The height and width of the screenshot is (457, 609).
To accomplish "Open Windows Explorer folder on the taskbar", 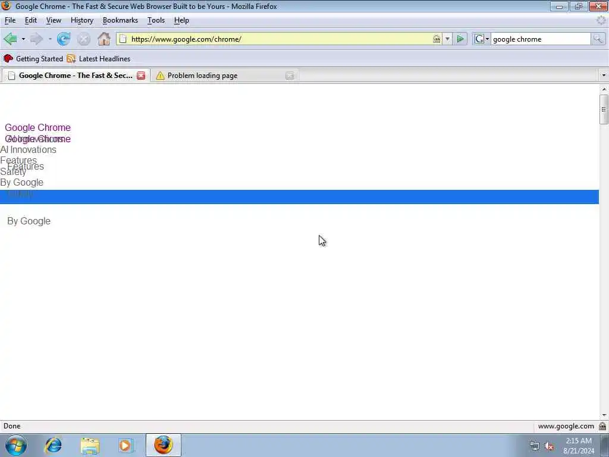I will 90,446.
